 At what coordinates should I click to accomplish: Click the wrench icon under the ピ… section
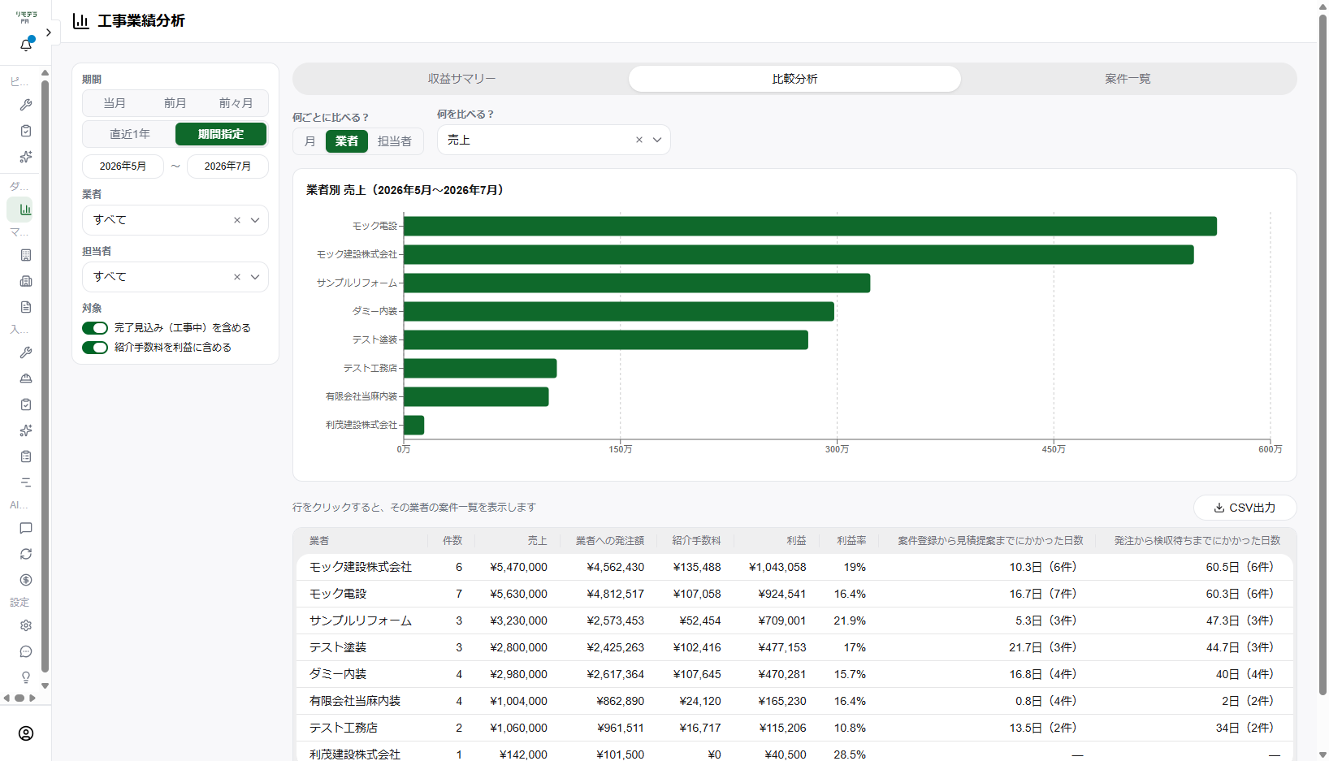point(26,105)
